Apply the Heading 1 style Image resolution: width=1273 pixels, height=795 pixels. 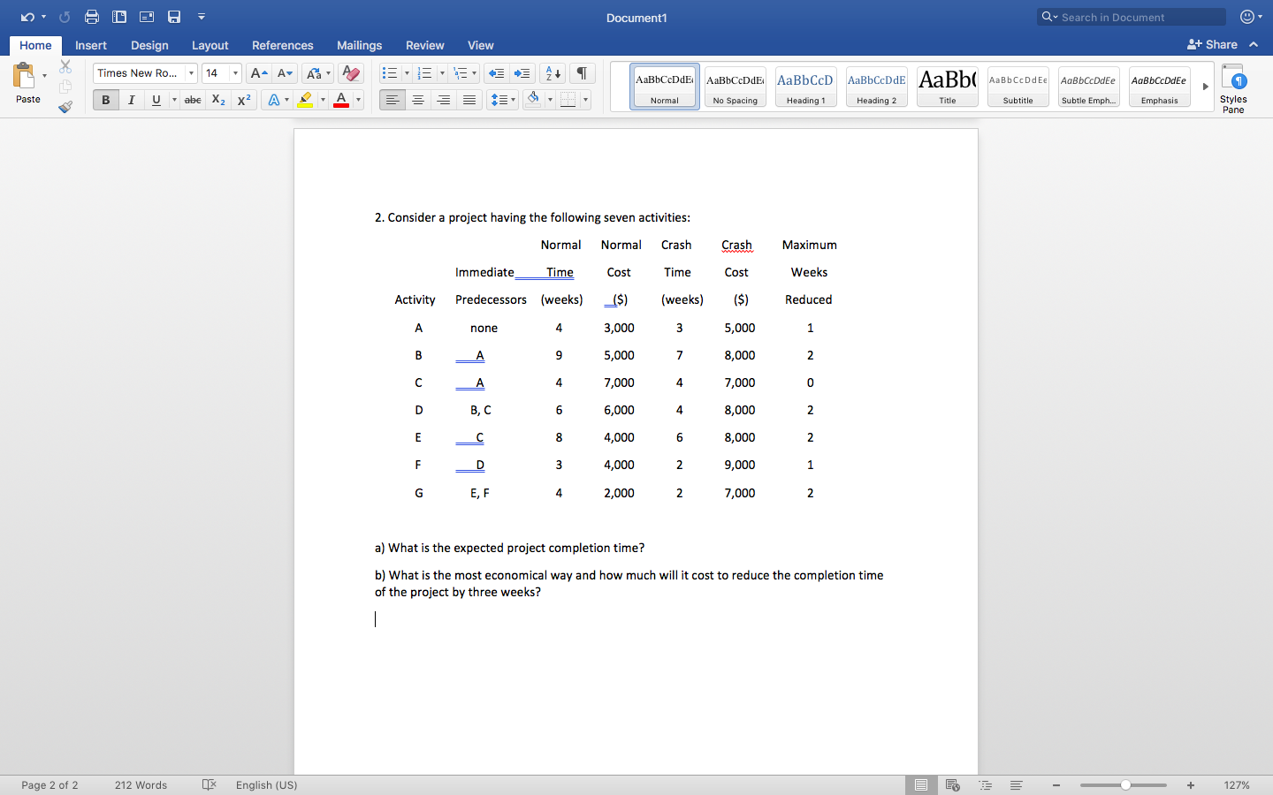tap(805, 86)
